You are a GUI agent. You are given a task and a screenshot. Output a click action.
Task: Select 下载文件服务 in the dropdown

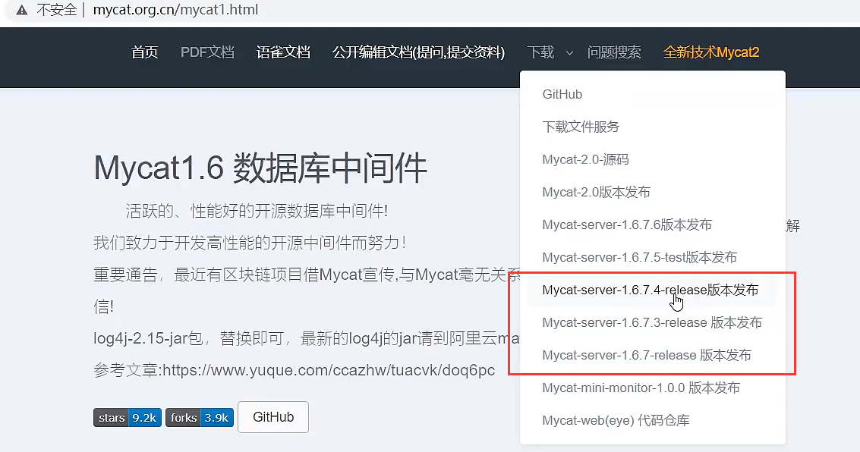click(x=653, y=127)
